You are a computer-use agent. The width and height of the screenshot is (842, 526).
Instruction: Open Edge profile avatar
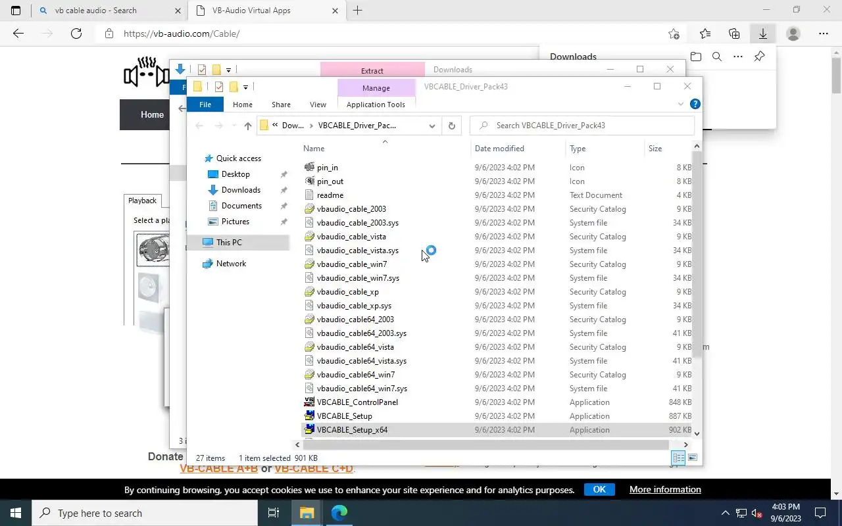(x=793, y=34)
